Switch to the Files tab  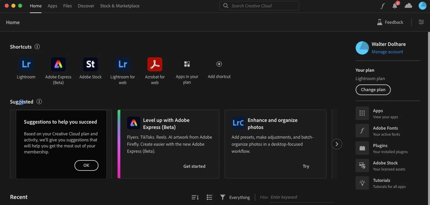coord(68,6)
